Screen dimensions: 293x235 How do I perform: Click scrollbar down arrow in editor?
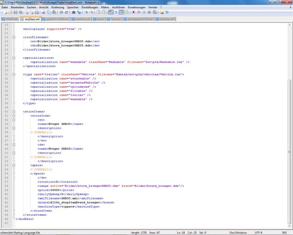[x=289, y=226]
